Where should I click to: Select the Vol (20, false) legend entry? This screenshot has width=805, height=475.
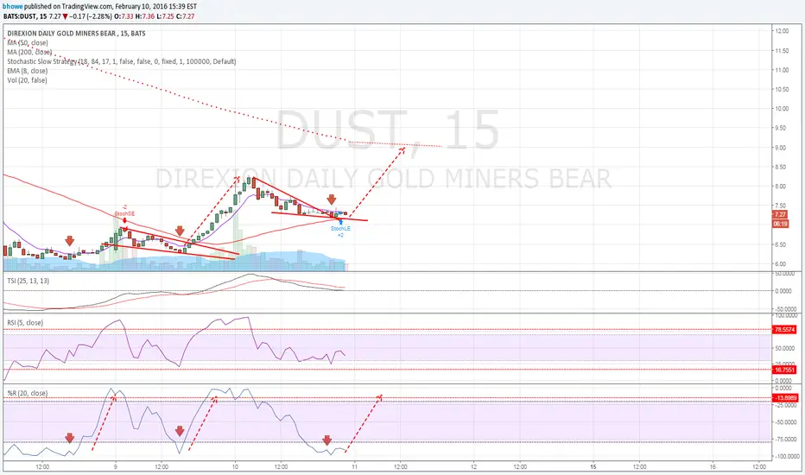tap(28, 80)
